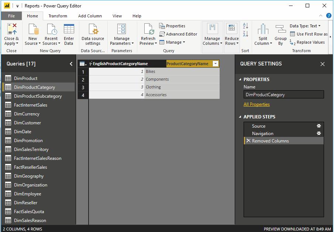Delete the Removed Columns step

click(x=248, y=141)
